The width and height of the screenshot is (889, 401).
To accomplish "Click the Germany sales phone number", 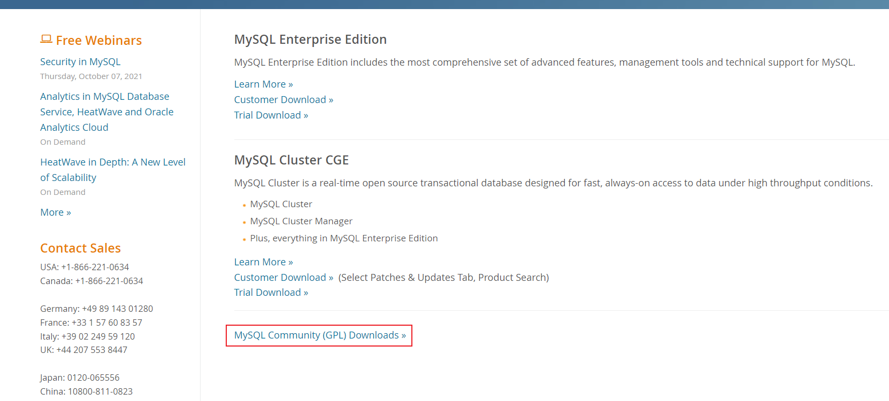I will pyautogui.click(x=117, y=309).
